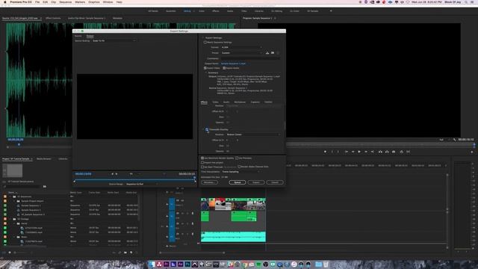Open the Multiplexer tab
The image size is (478, 269).
pos(240,102)
